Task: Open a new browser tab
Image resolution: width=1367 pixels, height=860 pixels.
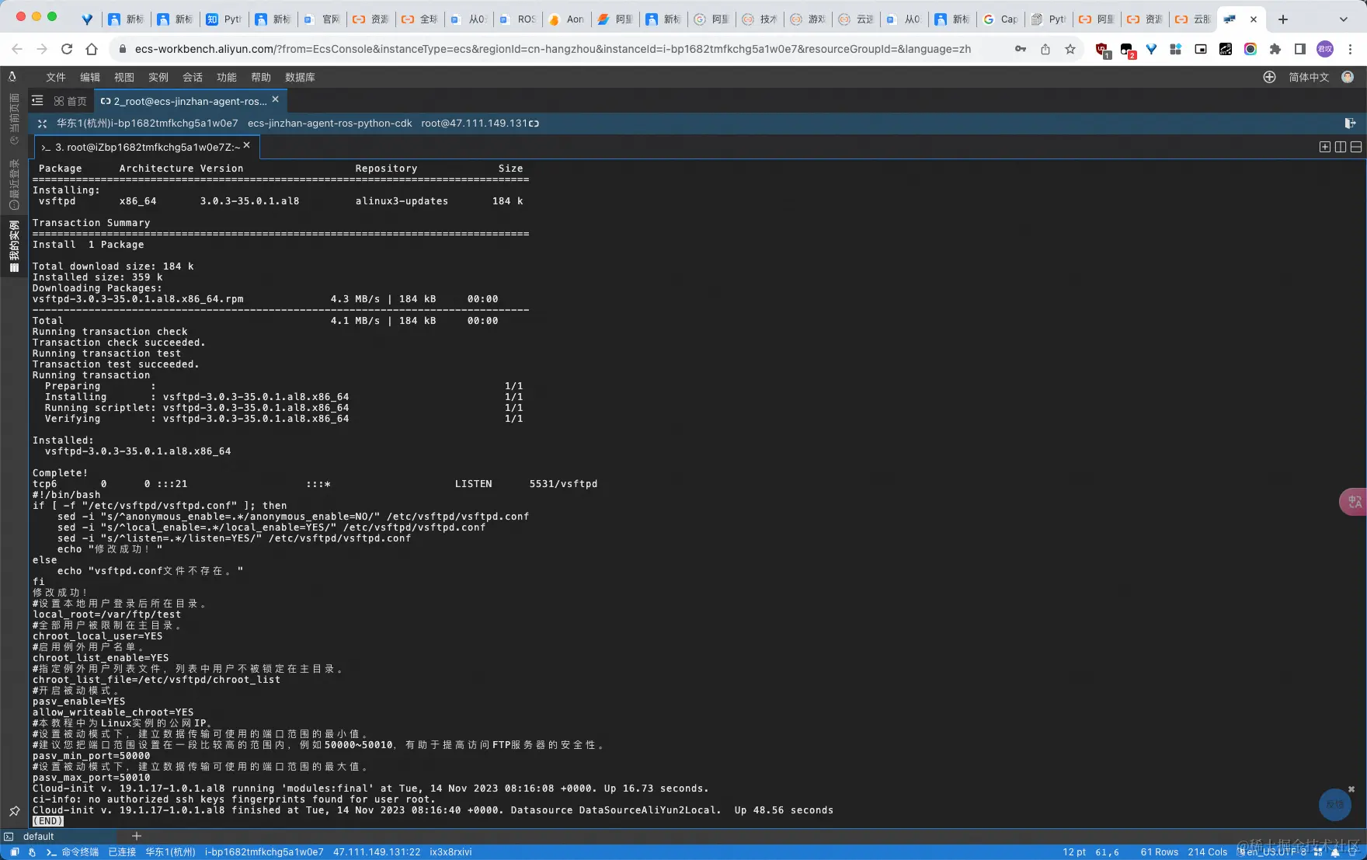Action: click(x=1283, y=19)
